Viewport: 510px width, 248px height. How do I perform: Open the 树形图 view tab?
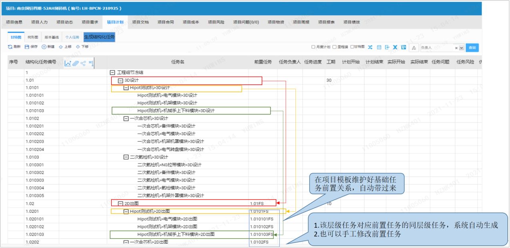click(x=33, y=37)
